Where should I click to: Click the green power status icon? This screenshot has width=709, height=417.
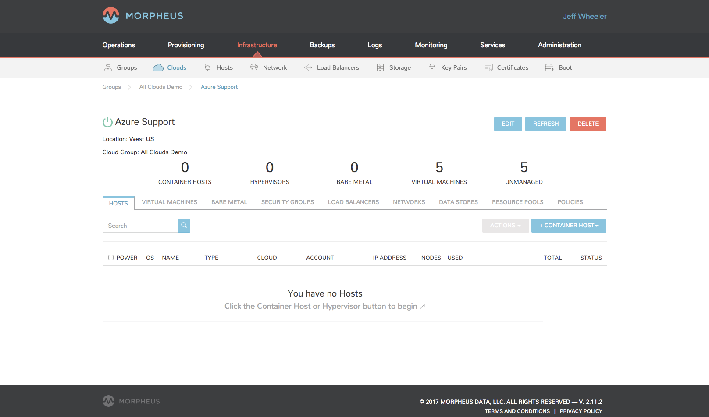point(107,122)
